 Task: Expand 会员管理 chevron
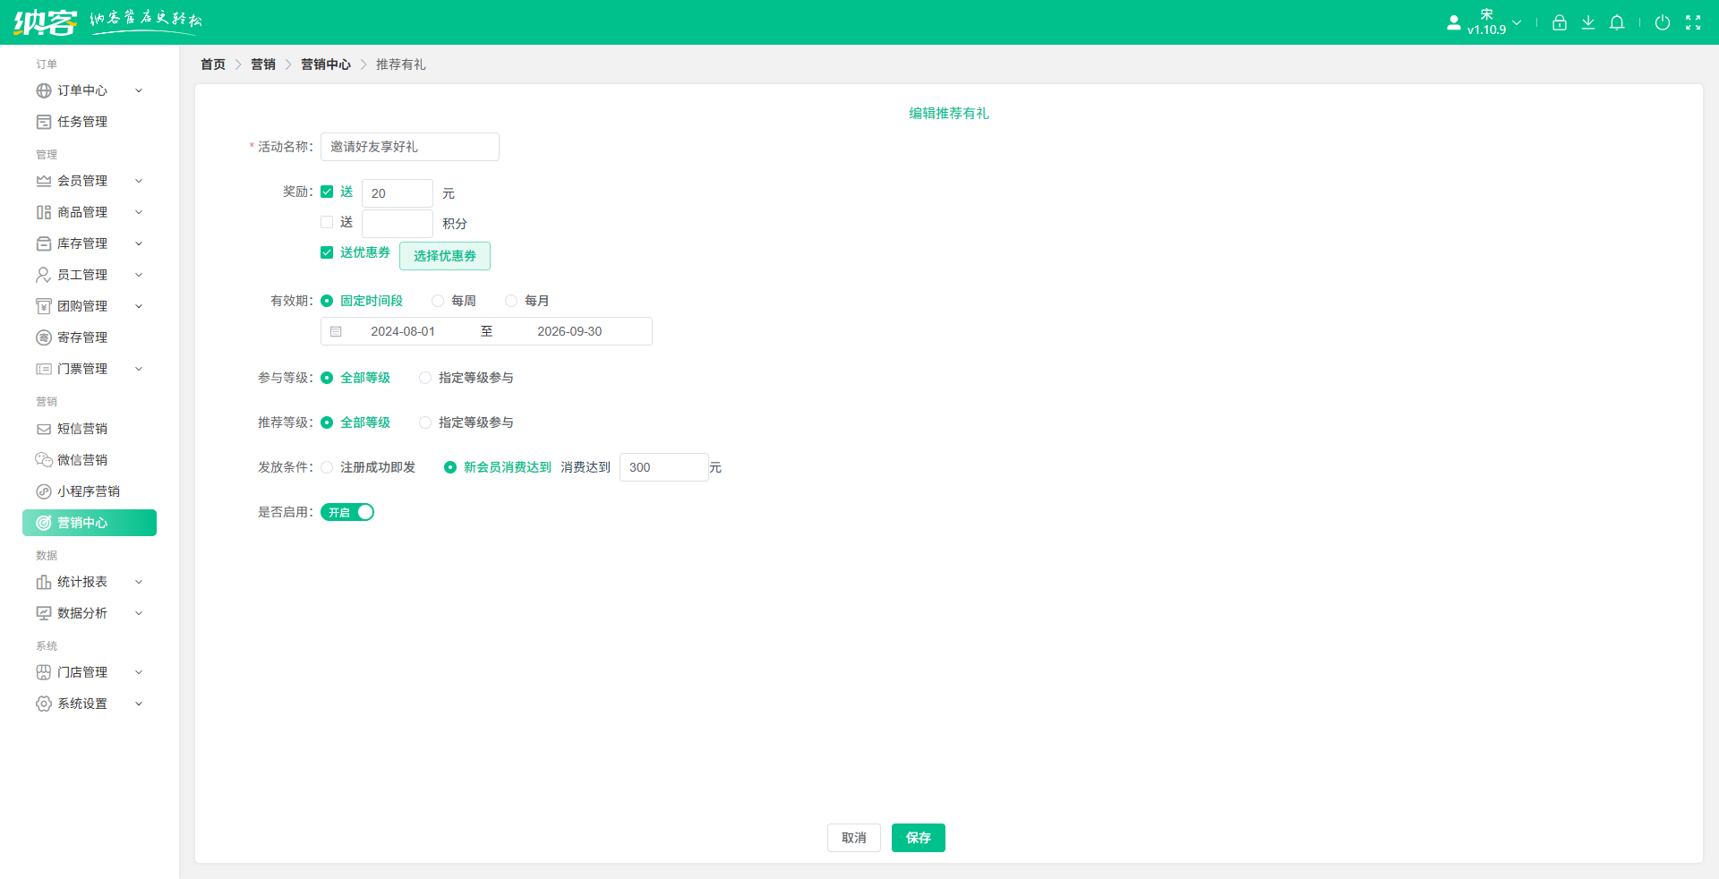139,181
